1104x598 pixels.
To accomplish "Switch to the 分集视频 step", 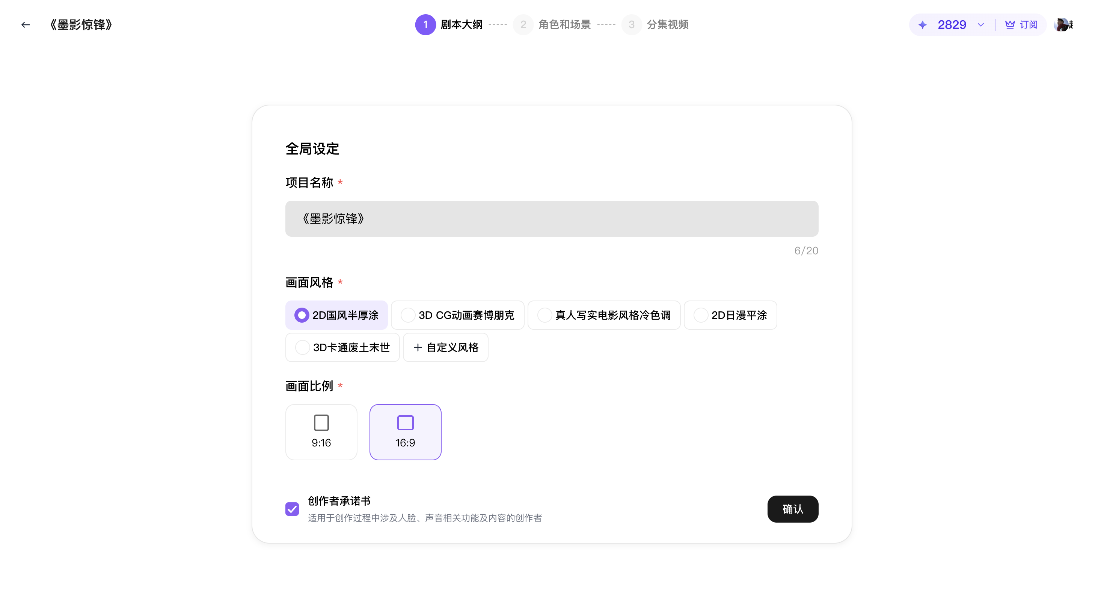I will tap(632, 24).
